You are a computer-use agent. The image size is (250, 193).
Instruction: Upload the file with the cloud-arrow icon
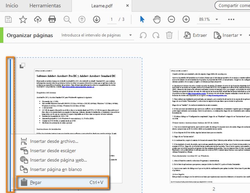[x=38, y=19]
